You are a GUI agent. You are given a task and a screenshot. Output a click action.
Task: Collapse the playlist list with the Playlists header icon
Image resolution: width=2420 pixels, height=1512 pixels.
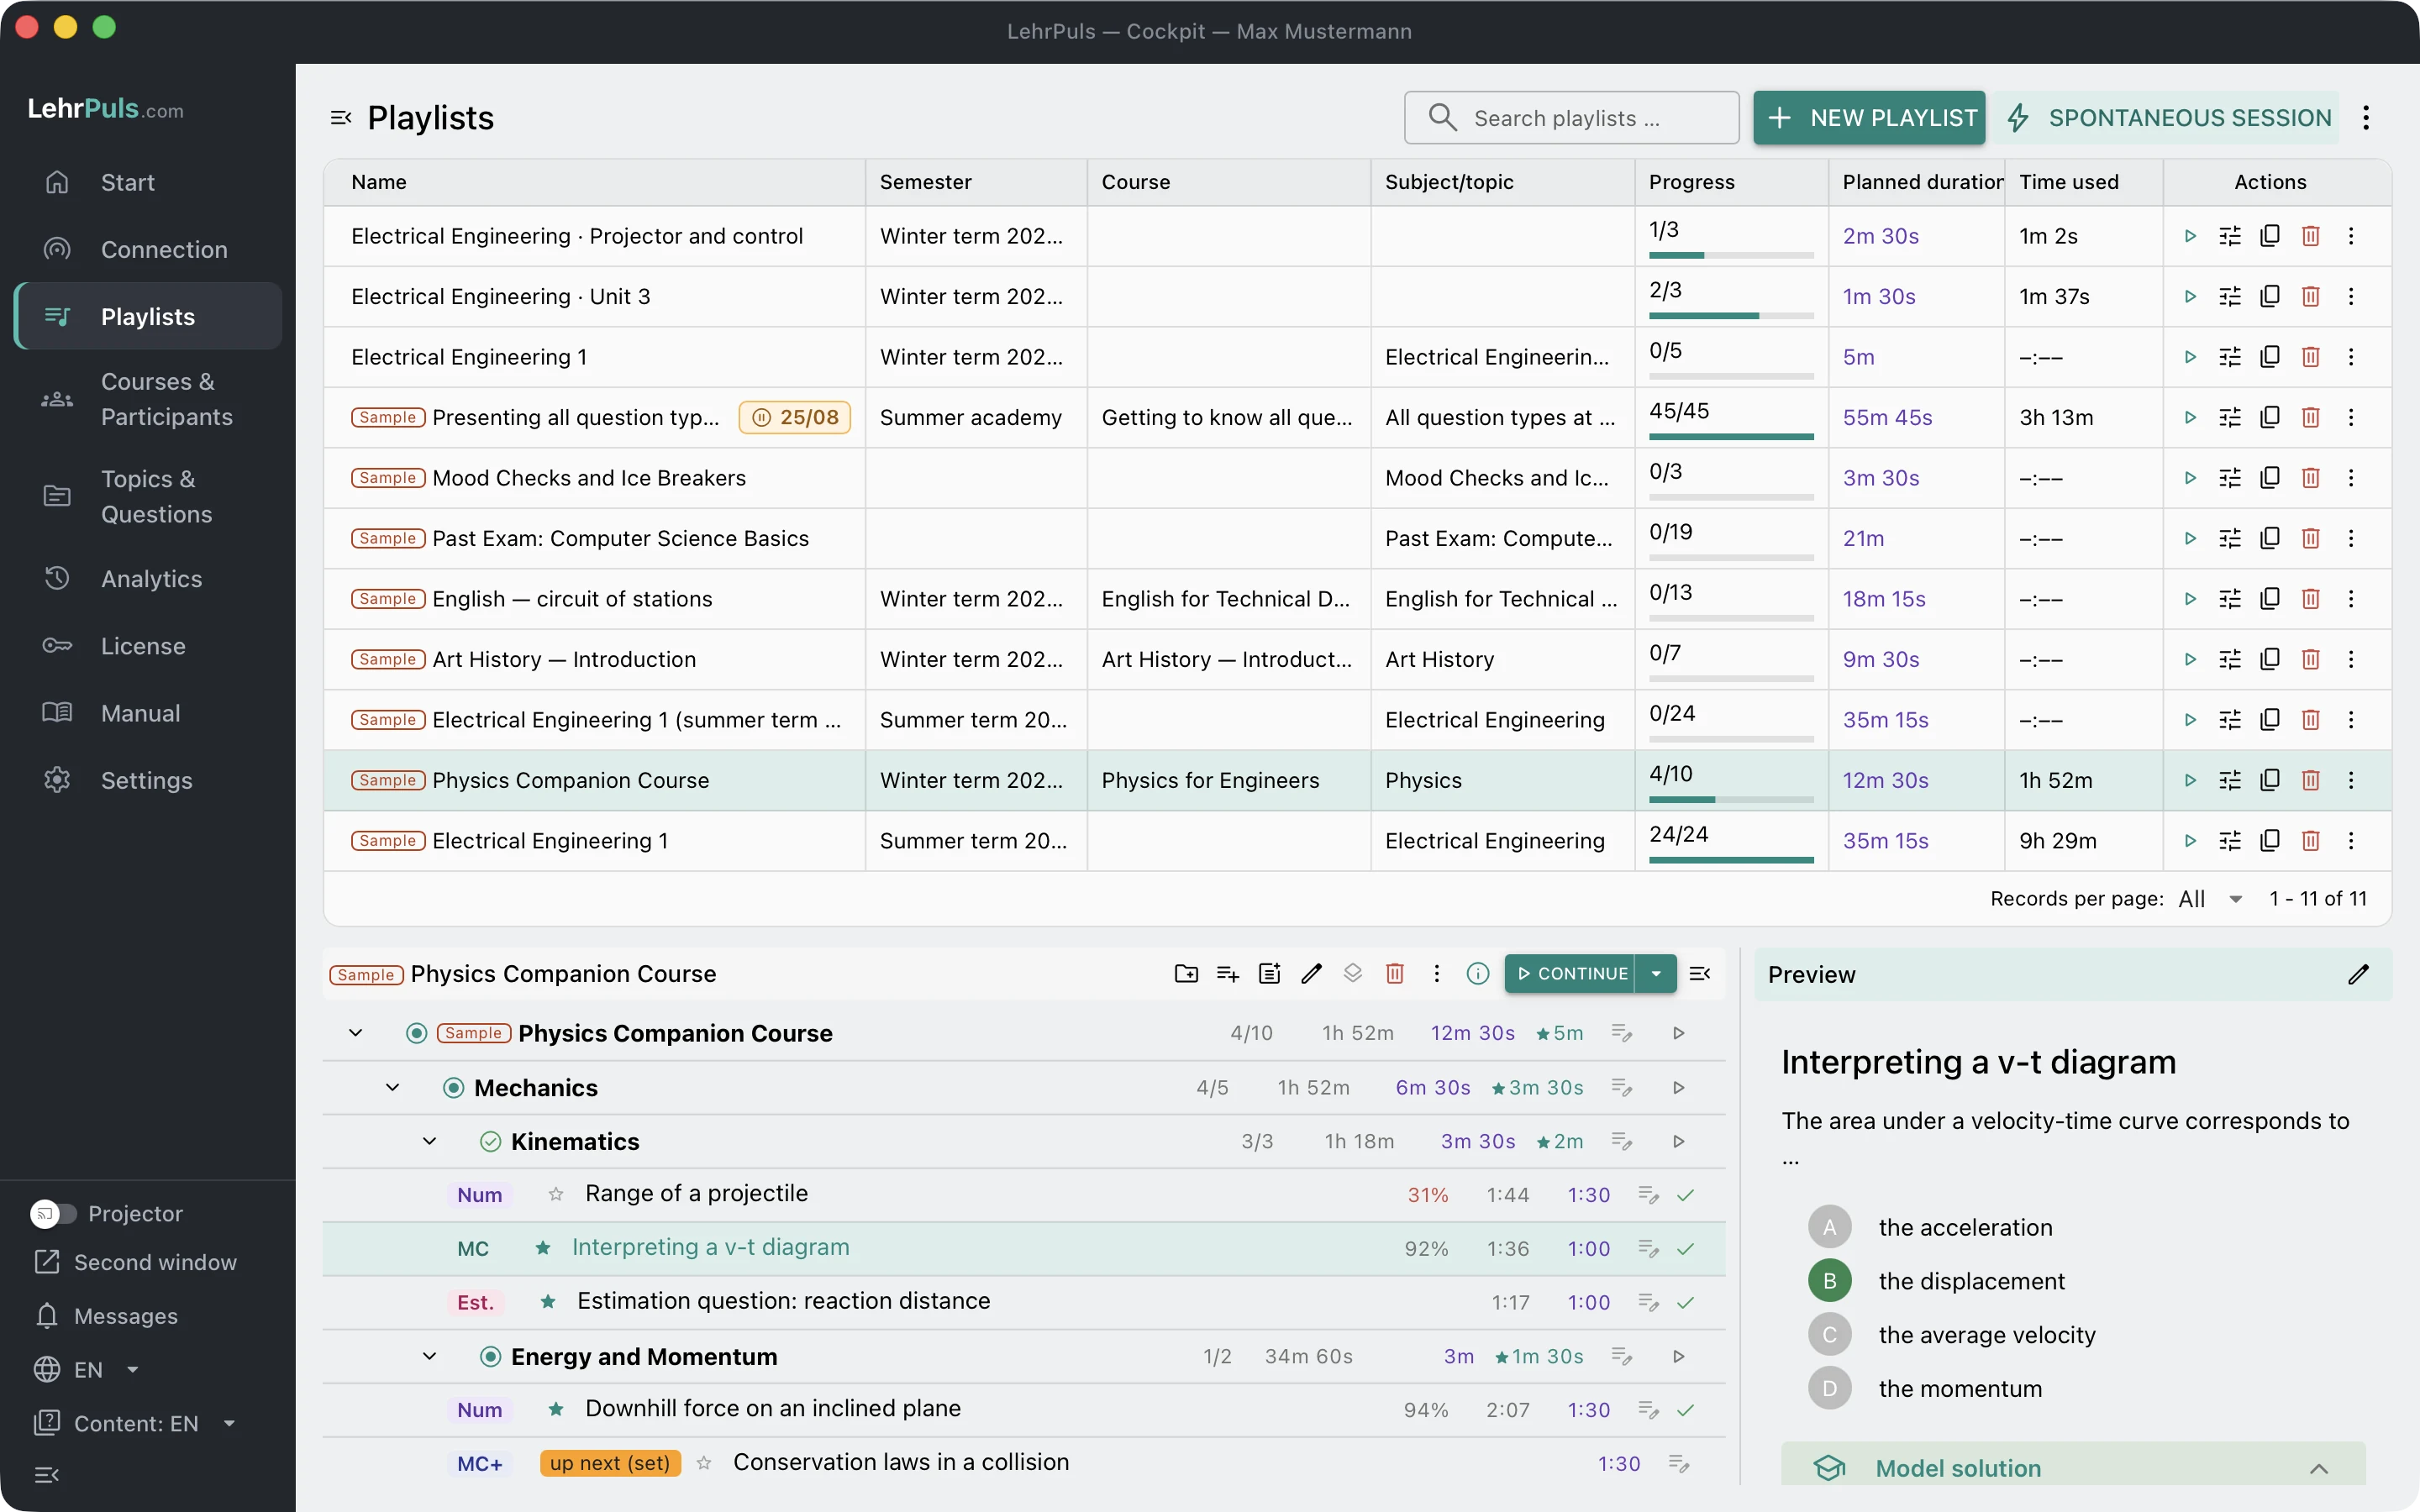click(341, 118)
